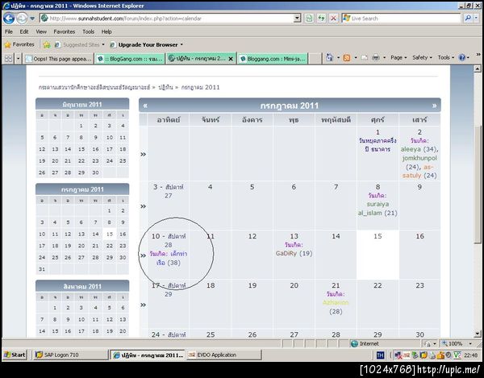This screenshot has width=484, height=378.
Task: Open the recent pages dropdown beside Forward
Action: coord(32,19)
